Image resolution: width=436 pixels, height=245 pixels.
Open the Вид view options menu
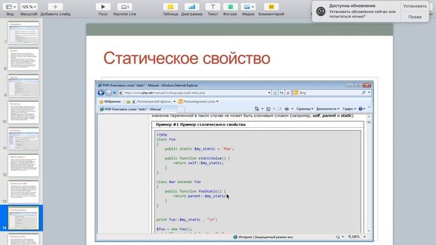[x=11, y=7]
